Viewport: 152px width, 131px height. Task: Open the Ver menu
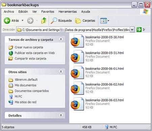pos(34,11)
